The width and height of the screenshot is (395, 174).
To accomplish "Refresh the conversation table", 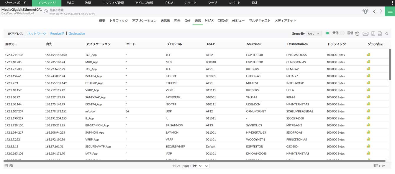I will 386,34.
